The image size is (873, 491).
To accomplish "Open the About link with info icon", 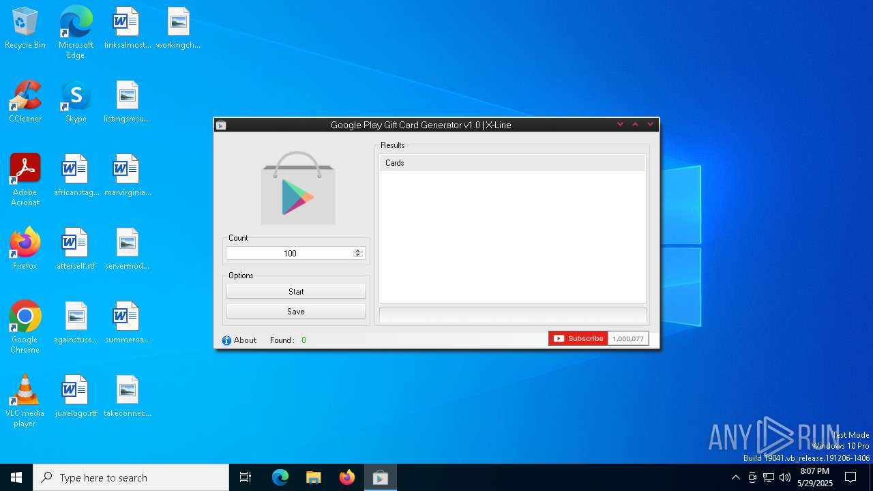I will click(x=239, y=340).
